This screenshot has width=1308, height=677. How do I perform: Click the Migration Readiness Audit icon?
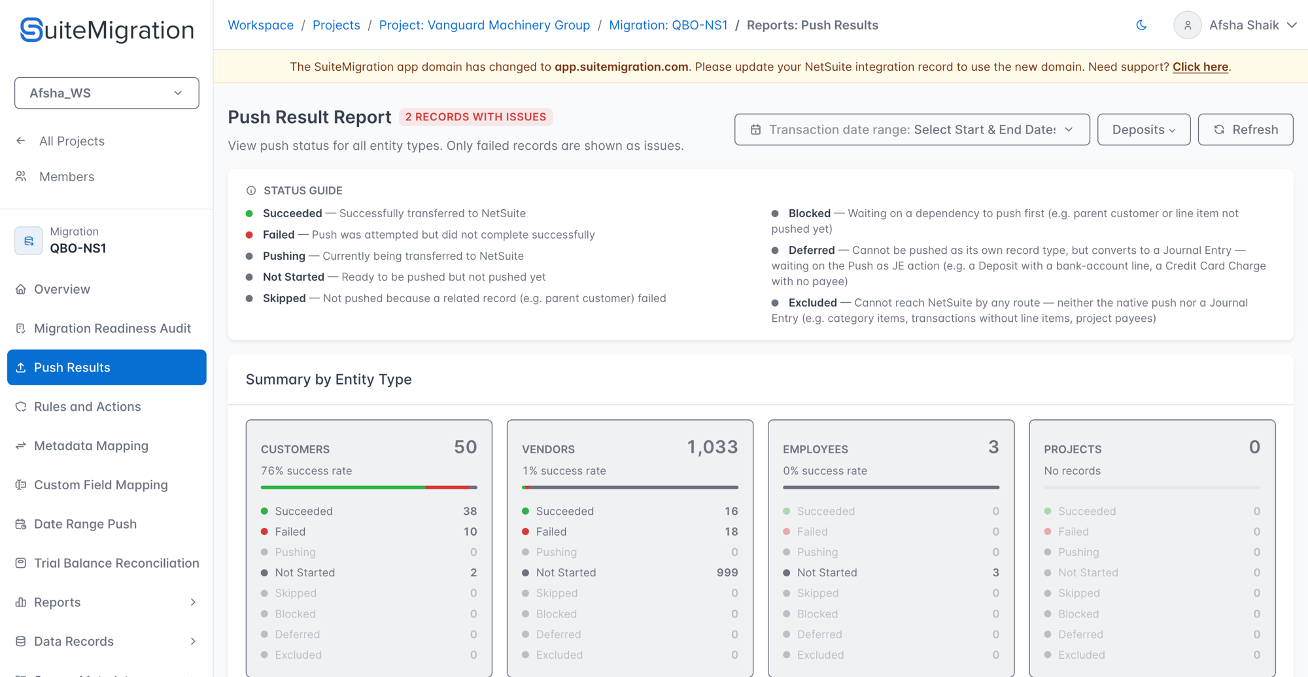tap(21, 328)
